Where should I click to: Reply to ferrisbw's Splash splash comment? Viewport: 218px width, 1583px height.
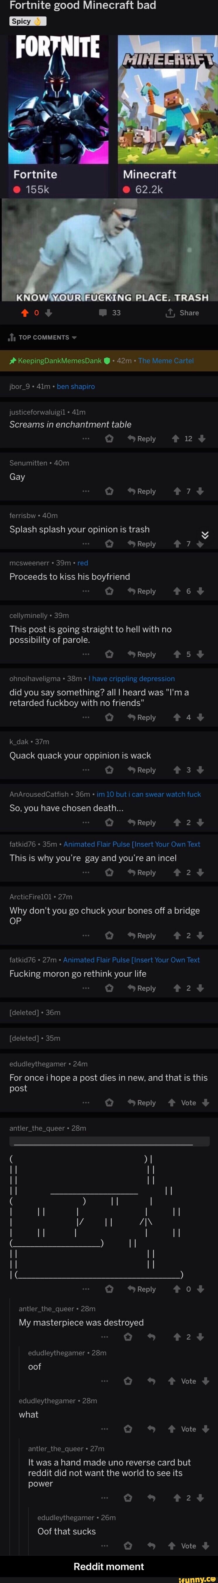click(142, 544)
